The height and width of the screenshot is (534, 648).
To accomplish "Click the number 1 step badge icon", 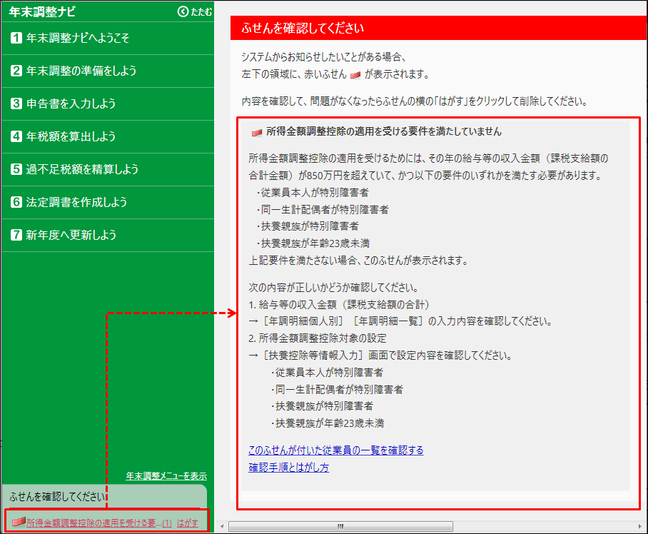I will coord(16,38).
